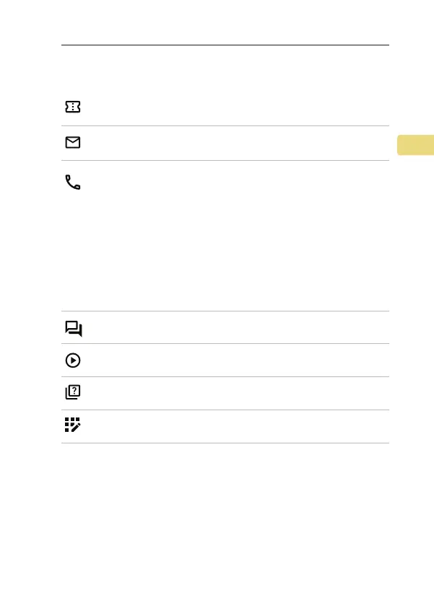This screenshot has height=597, width=434.
Task: Open the email envelope icon
Action: click(73, 143)
